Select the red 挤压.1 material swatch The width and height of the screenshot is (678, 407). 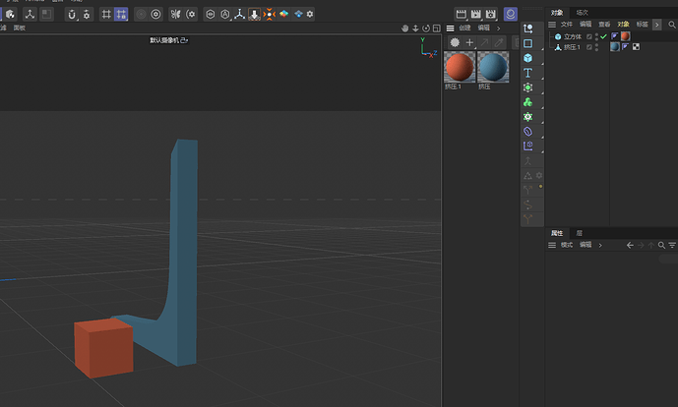coord(460,67)
